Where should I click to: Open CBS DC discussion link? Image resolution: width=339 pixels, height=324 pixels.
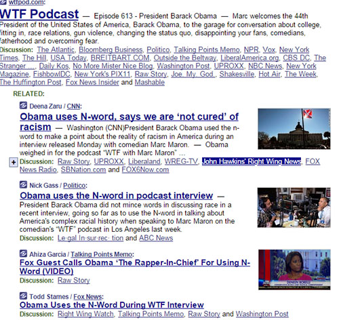coord(296,58)
